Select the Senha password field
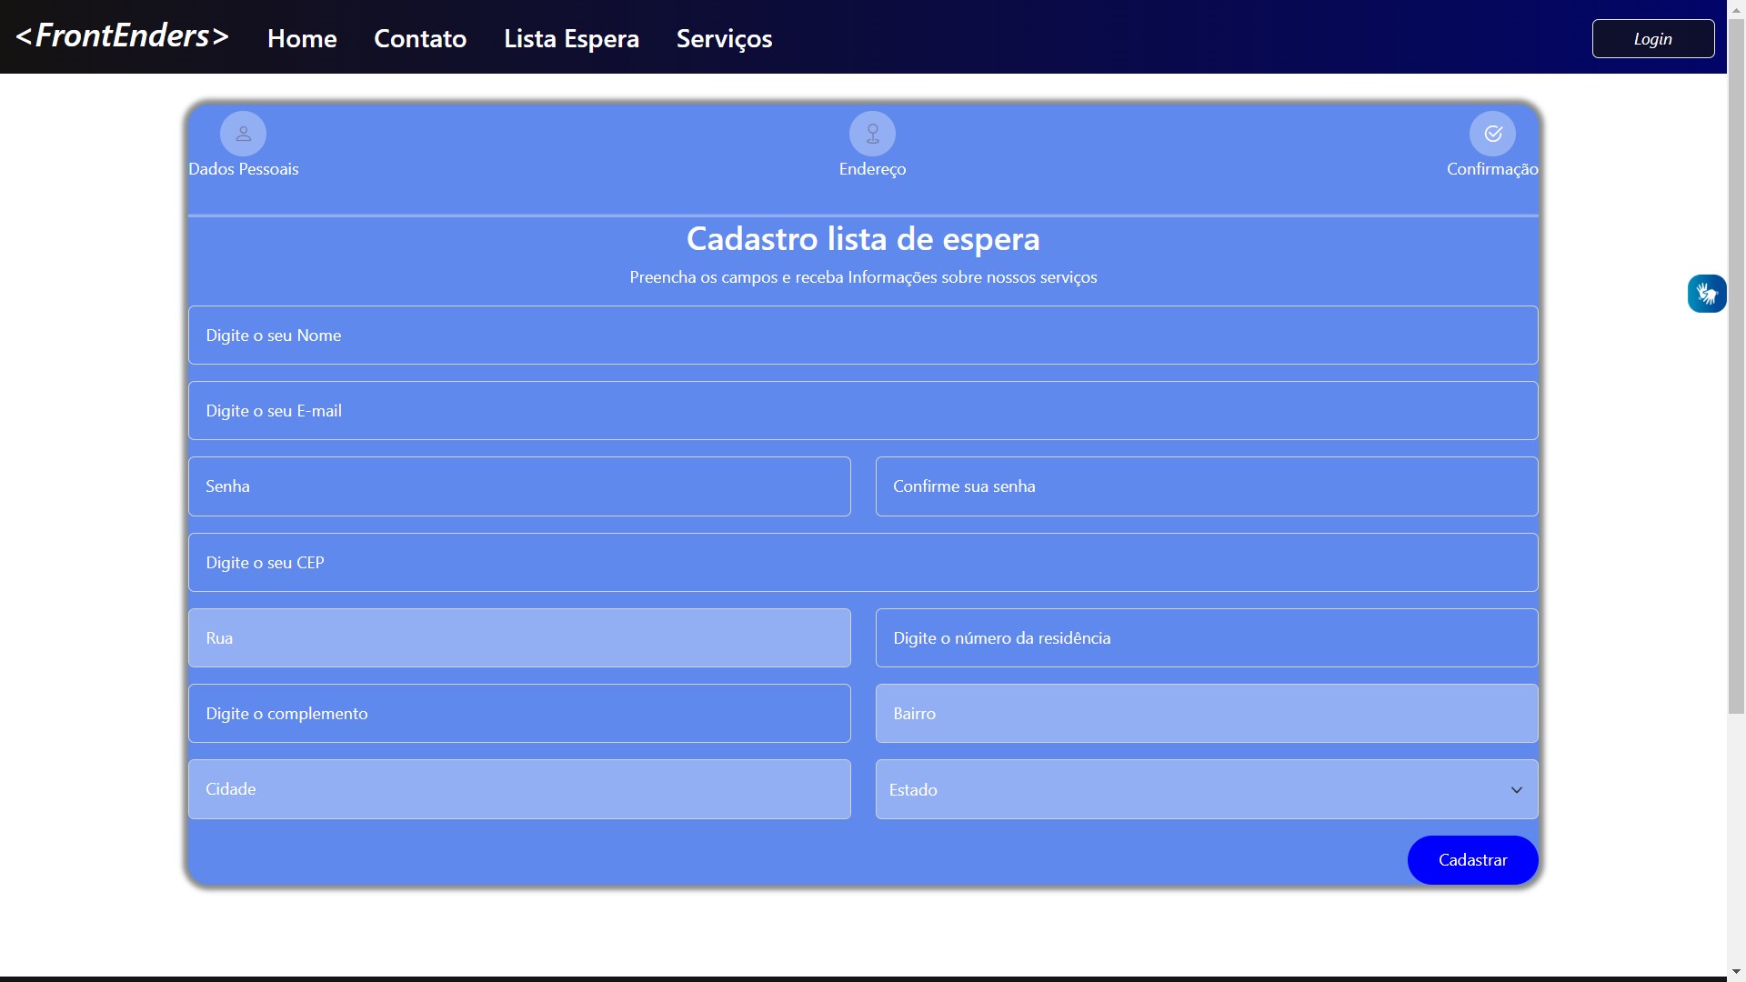Image resolution: width=1746 pixels, height=982 pixels. pyautogui.click(x=518, y=486)
